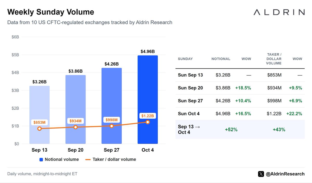Click the Daily volume, midnight-to-midnight ET footnote
This screenshot has height=183, width=312.
point(42,174)
